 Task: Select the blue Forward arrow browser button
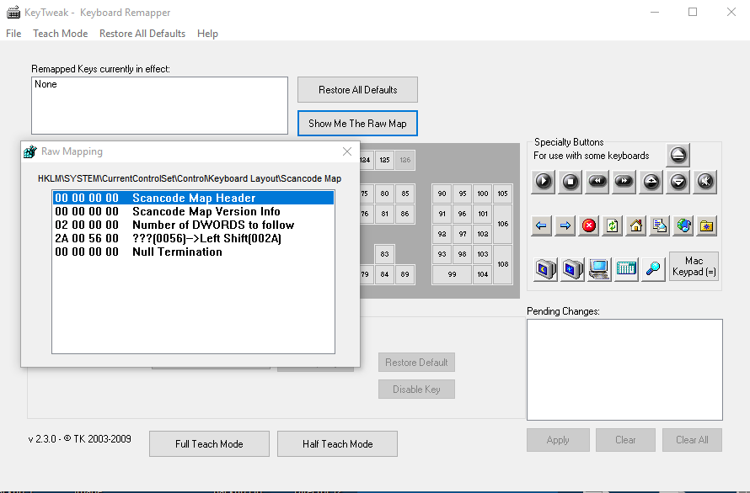click(x=565, y=225)
